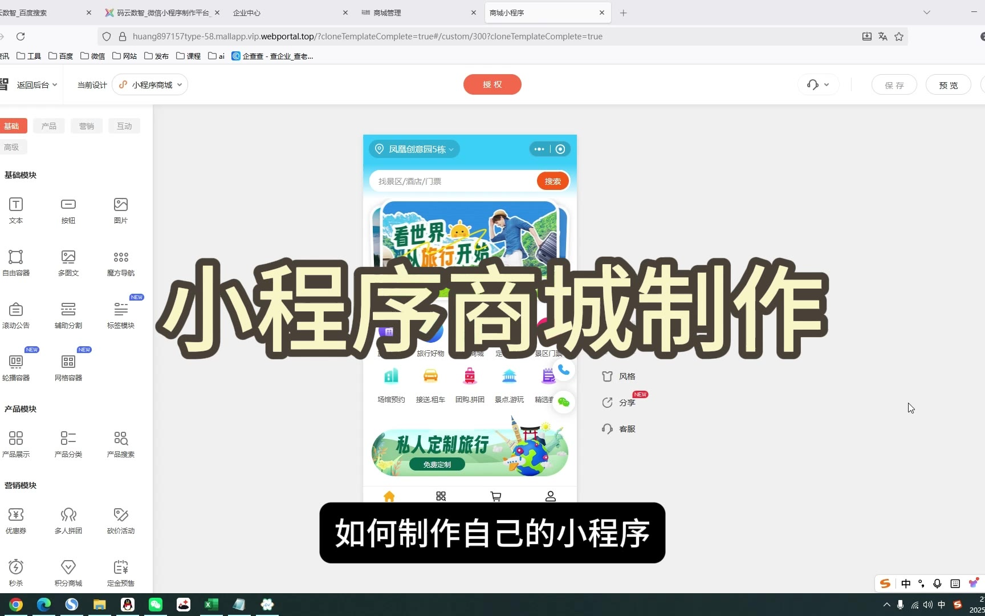Viewport: 985px width, 616px height.
Task: Open the headset support dropdown
Action: click(818, 84)
